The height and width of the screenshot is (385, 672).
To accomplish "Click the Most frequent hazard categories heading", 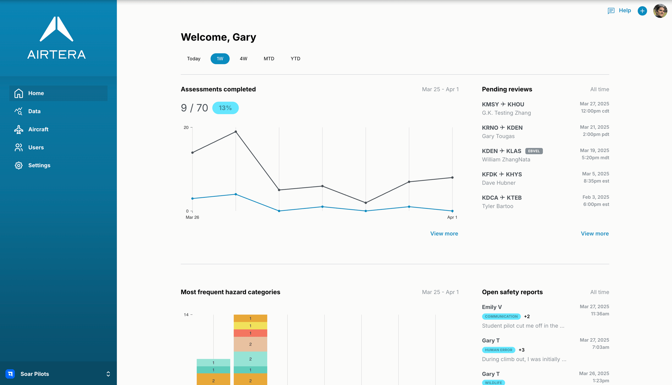I will coord(230,292).
